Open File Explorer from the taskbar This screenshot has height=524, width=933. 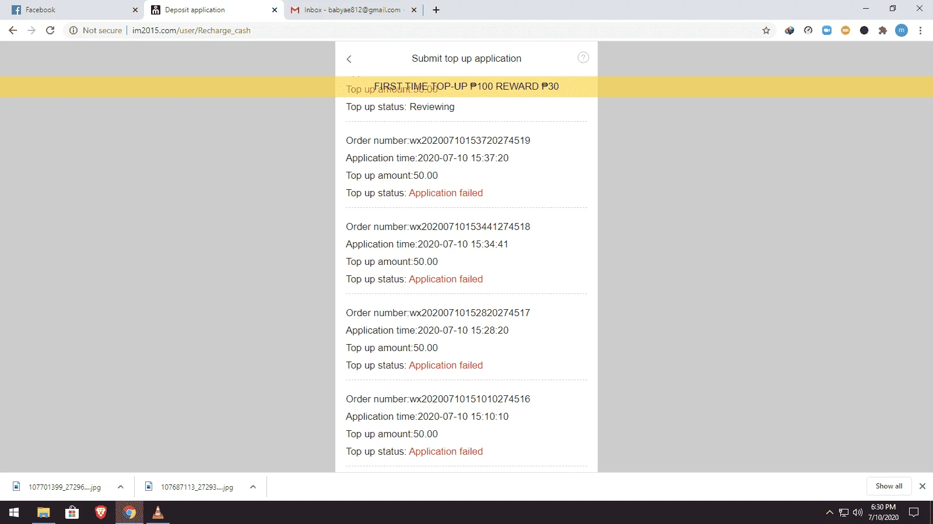click(43, 512)
